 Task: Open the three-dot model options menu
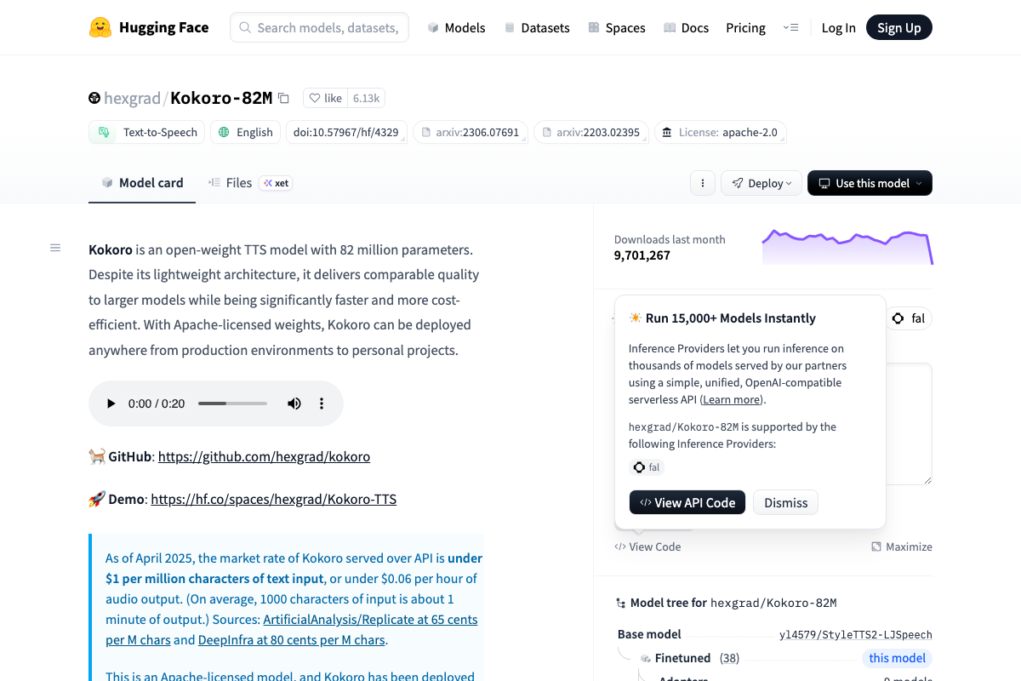coord(703,183)
